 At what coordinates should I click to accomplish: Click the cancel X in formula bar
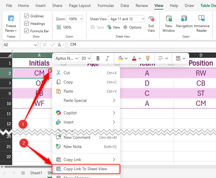(x=44, y=45)
